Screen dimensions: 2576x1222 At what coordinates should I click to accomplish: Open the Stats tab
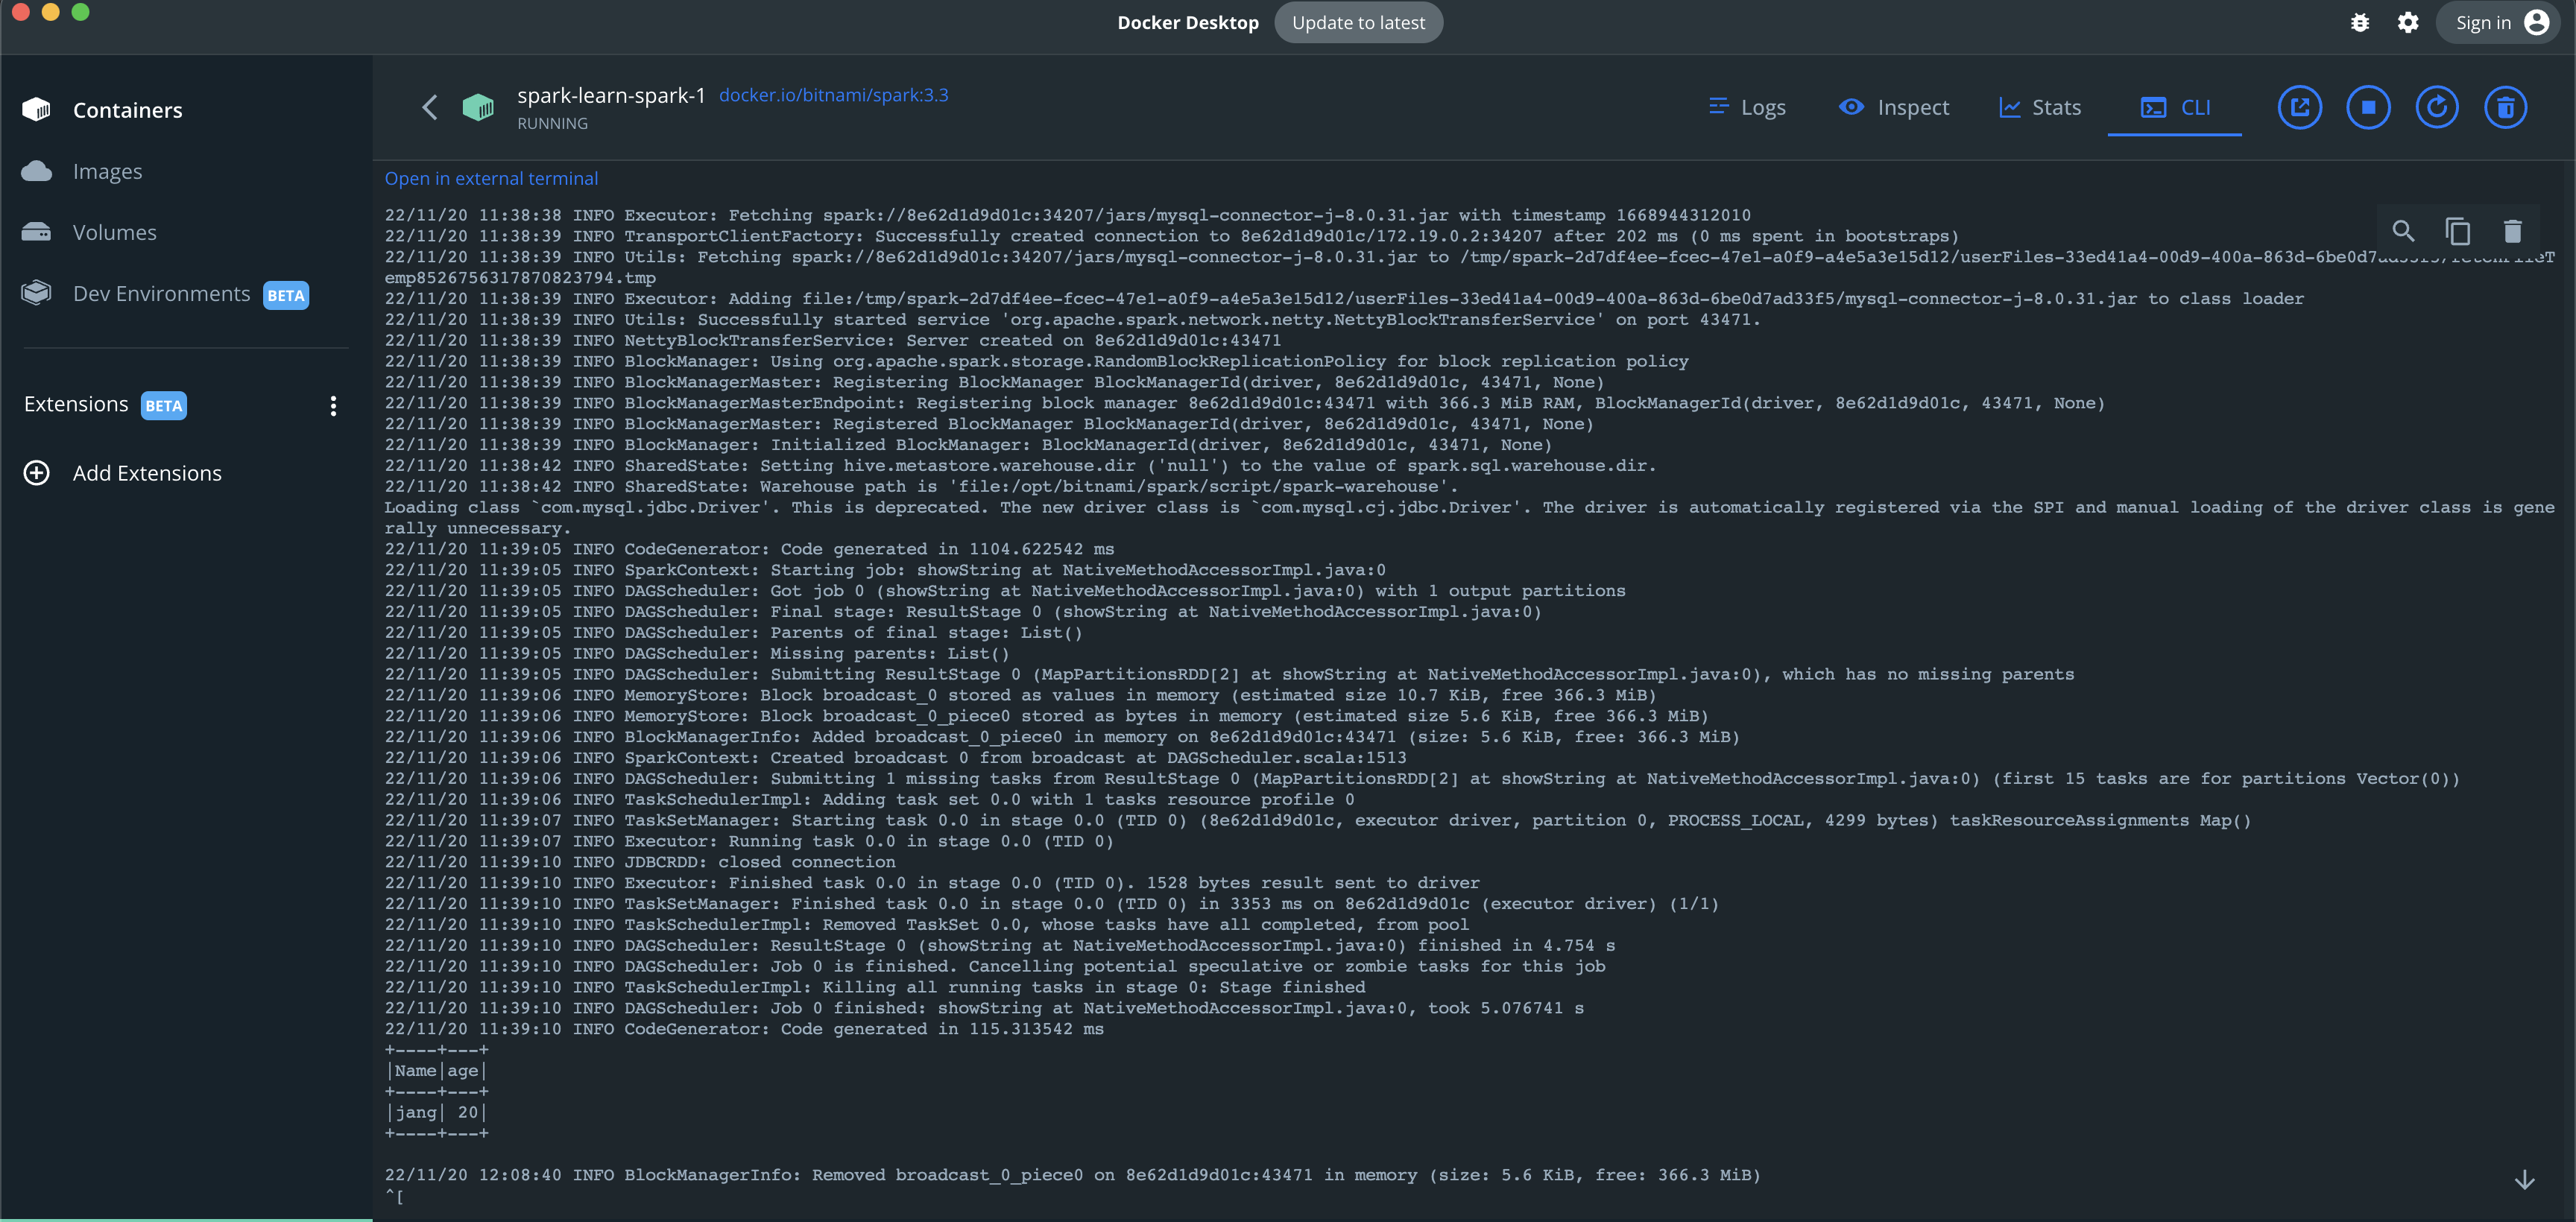[x=2039, y=107]
